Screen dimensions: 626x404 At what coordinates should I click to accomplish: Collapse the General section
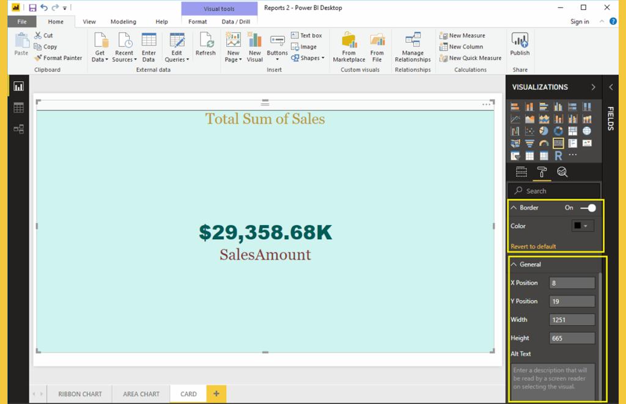click(514, 265)
